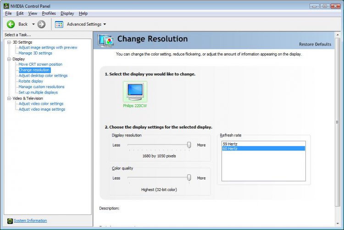Open Adjust desktop color settings
This screenshot has height=230, width=344.
click(x=43, y=76)
